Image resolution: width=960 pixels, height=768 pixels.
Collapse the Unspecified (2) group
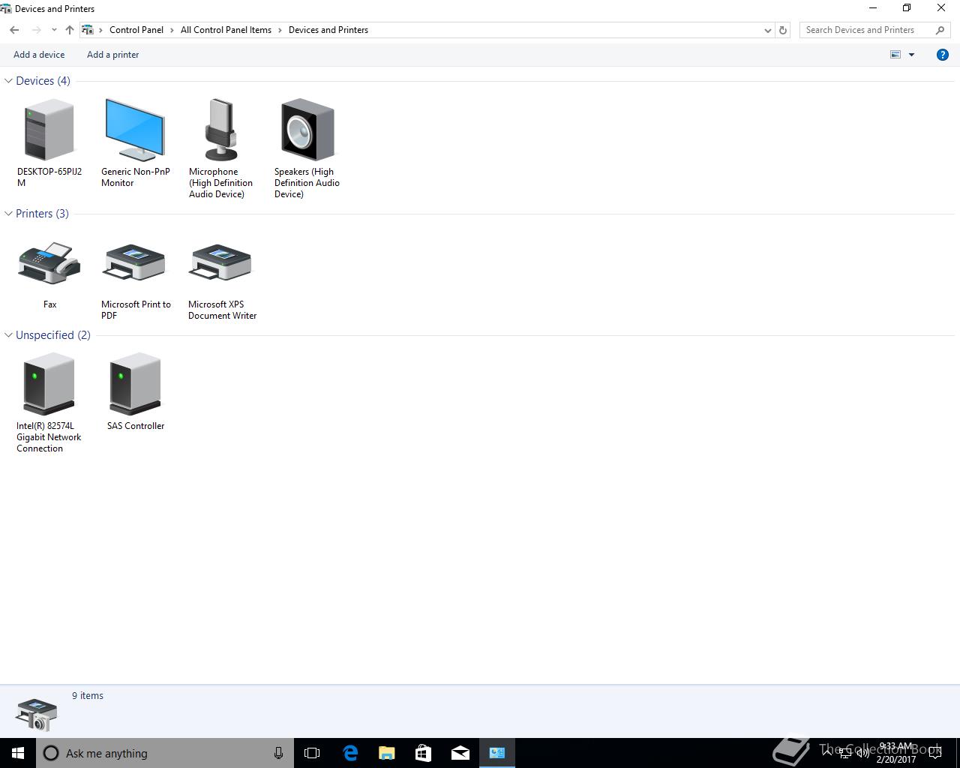8,335
